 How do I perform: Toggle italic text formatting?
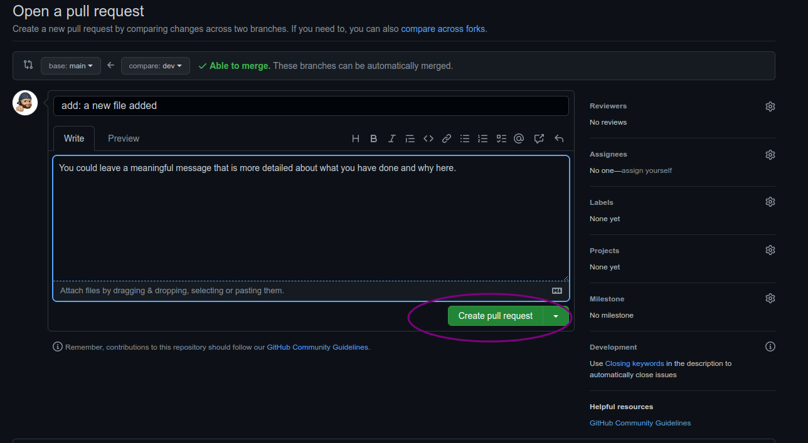point(392,138)
